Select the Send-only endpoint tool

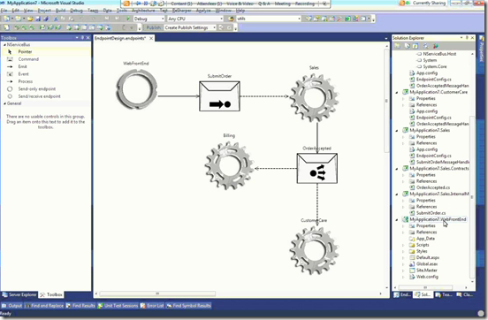coord(47,89)
